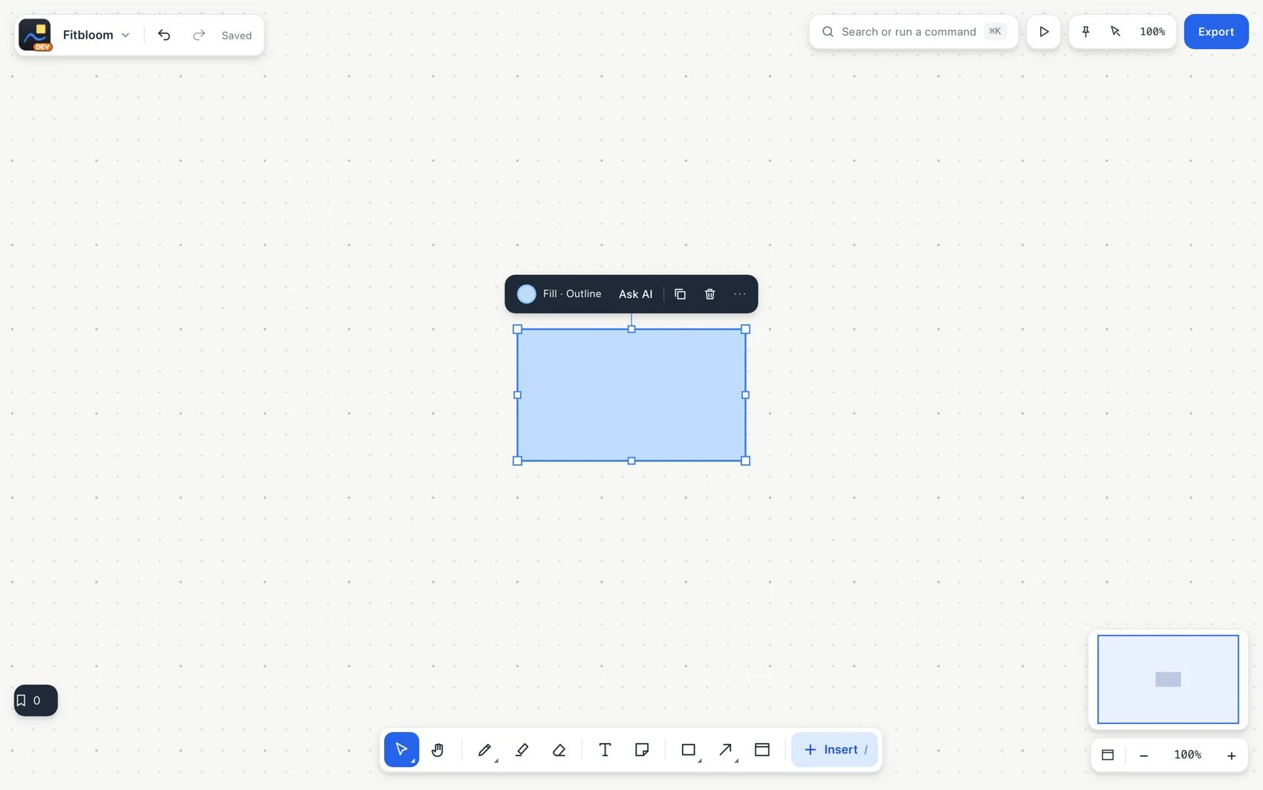
Task: Click the bottom 100% zoom level
Action: (1187, 755)
